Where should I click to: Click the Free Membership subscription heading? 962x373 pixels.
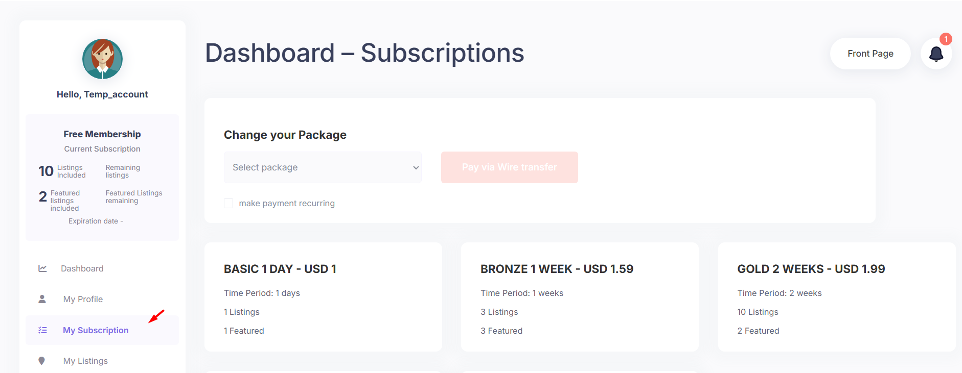(x=102, y=134)
